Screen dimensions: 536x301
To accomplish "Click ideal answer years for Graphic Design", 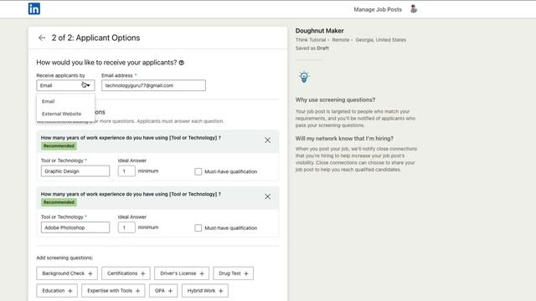I will pyautogui.click(x=126, y=171).
